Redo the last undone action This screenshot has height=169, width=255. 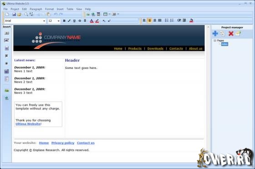click(x=61, y=14)
